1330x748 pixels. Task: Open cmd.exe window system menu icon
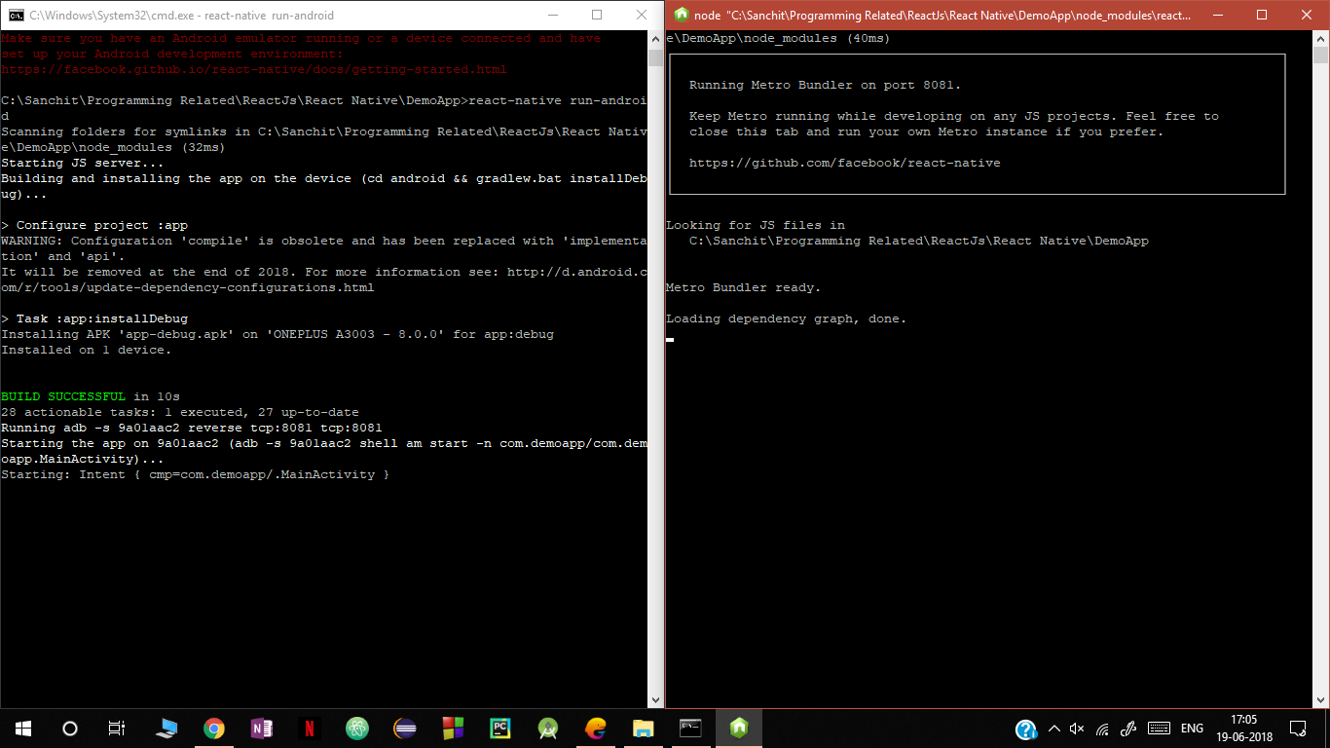click(16, 15)
